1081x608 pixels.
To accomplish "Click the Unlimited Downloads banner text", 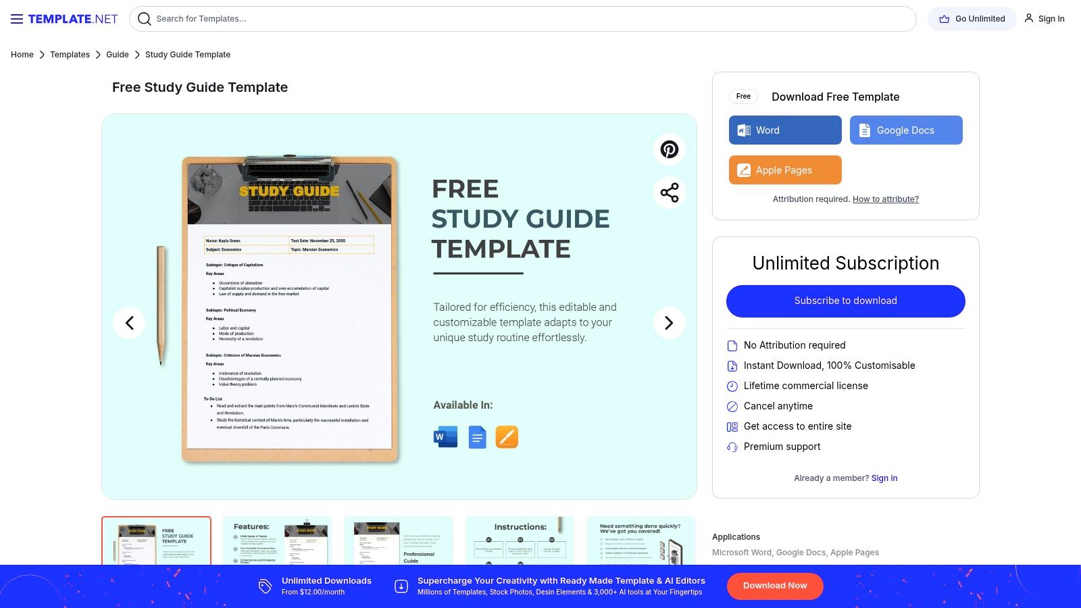I will [326, 581].
